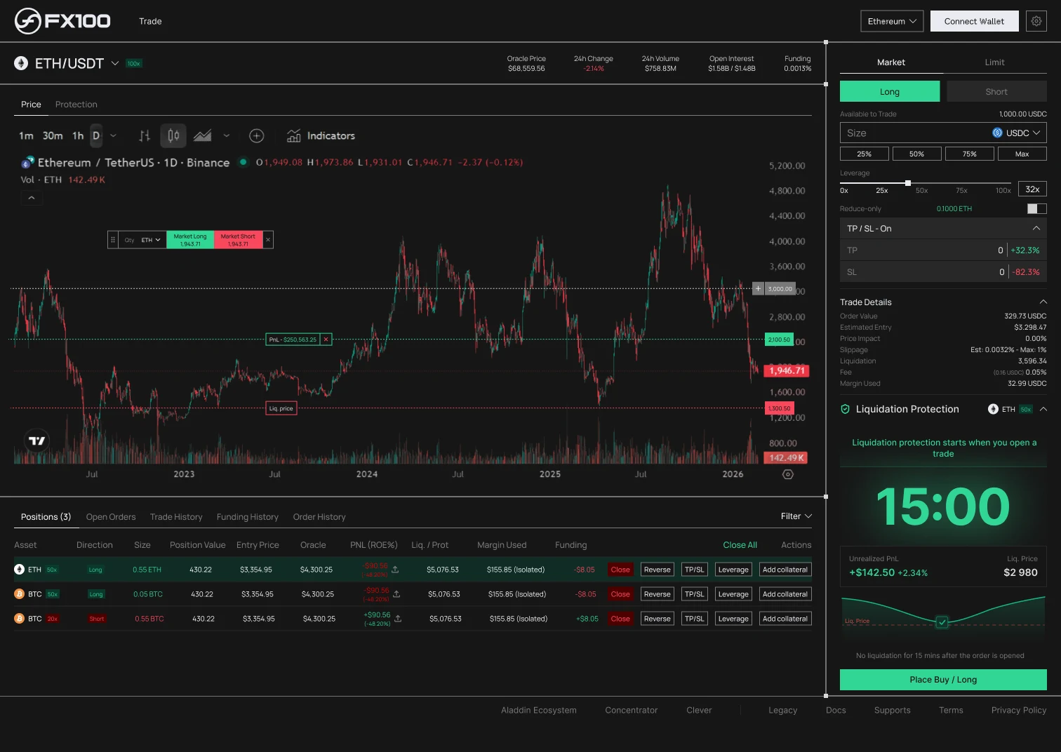Click the FX100 logo
The width and height of the screenshot is (1061, 752).
click(x=62, y=21)
